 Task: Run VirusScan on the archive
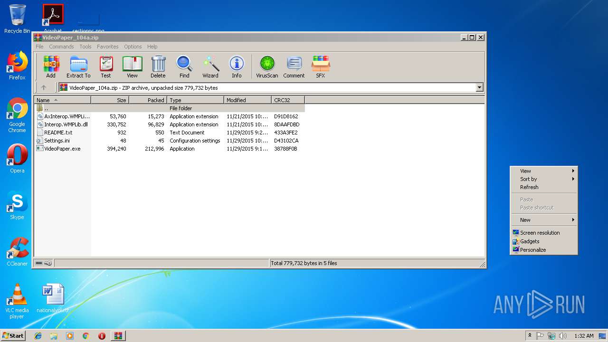pos(267,67)
